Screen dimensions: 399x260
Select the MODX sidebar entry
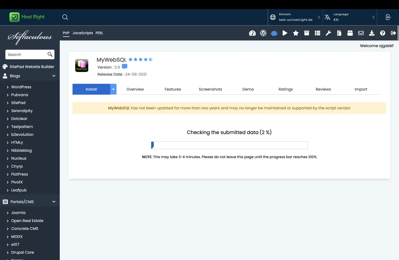tap(17, 237)
